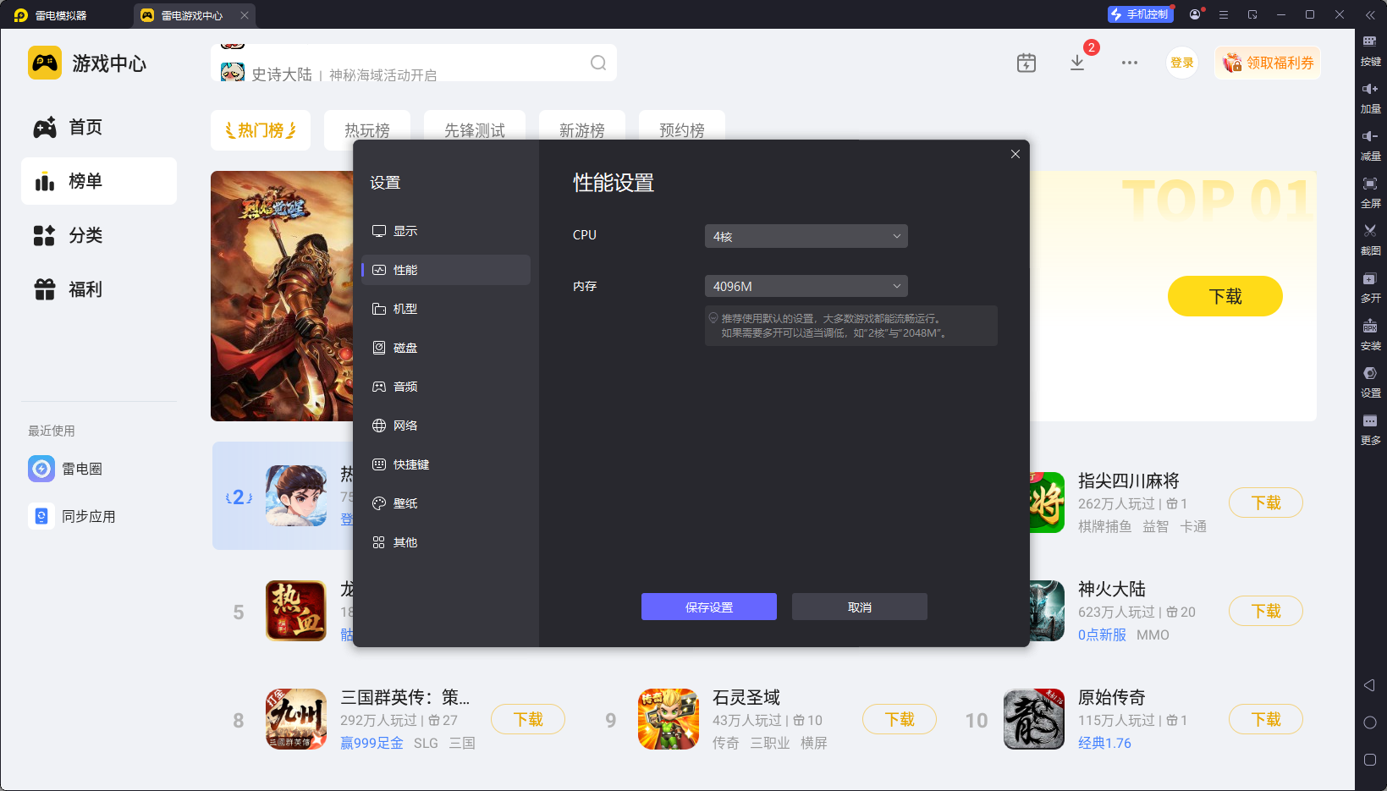Expand the CPU cores dropdown

click(x=806, y=236)
